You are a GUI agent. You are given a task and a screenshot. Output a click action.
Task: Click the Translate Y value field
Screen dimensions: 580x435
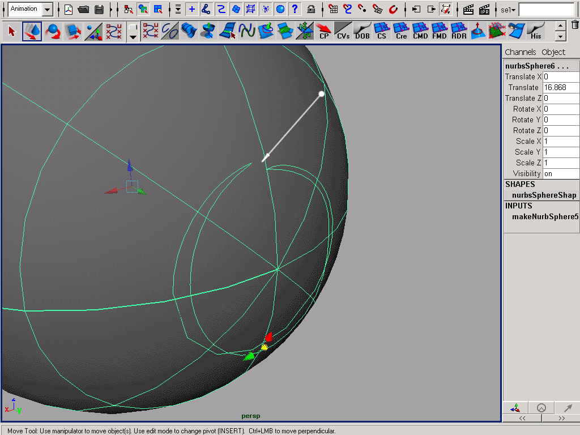(561, 88)
